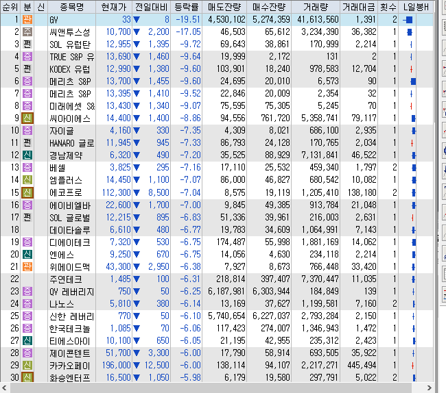
Task: Click the candle chart in the 씨아이에스 row
Action: [414, 118]
